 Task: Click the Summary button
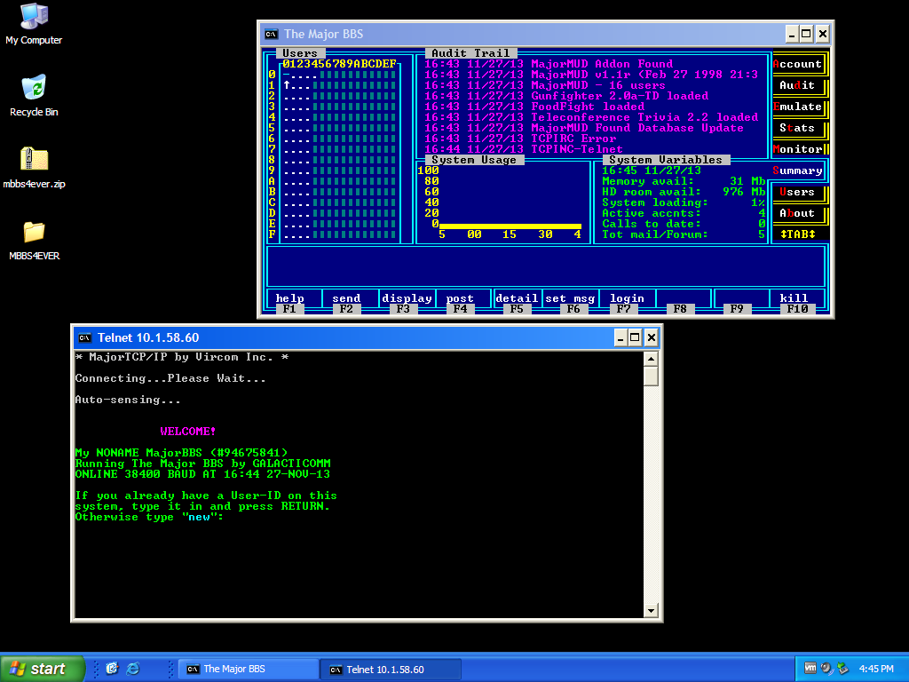(797, 170)
